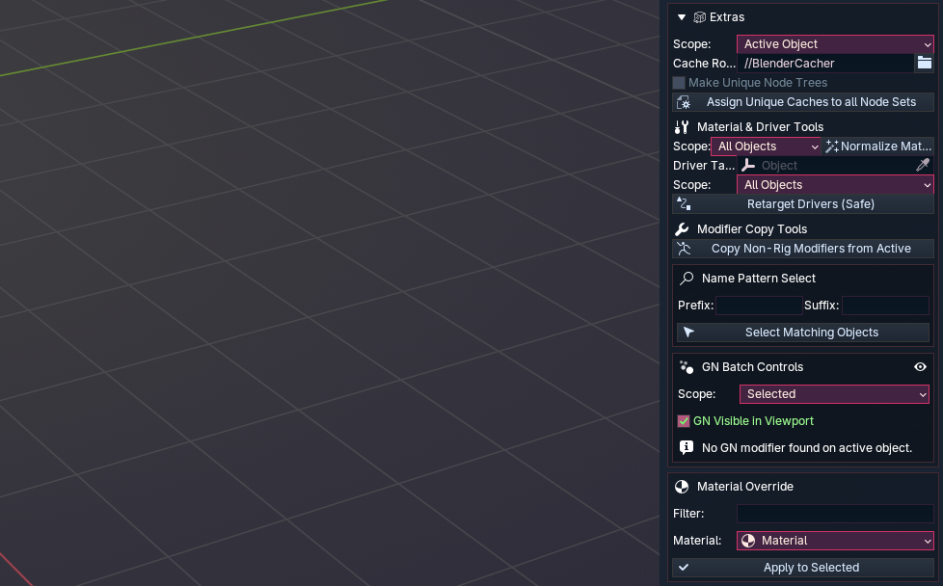
Task: Click the Material Override sphere icon
Action: (682, 487)
